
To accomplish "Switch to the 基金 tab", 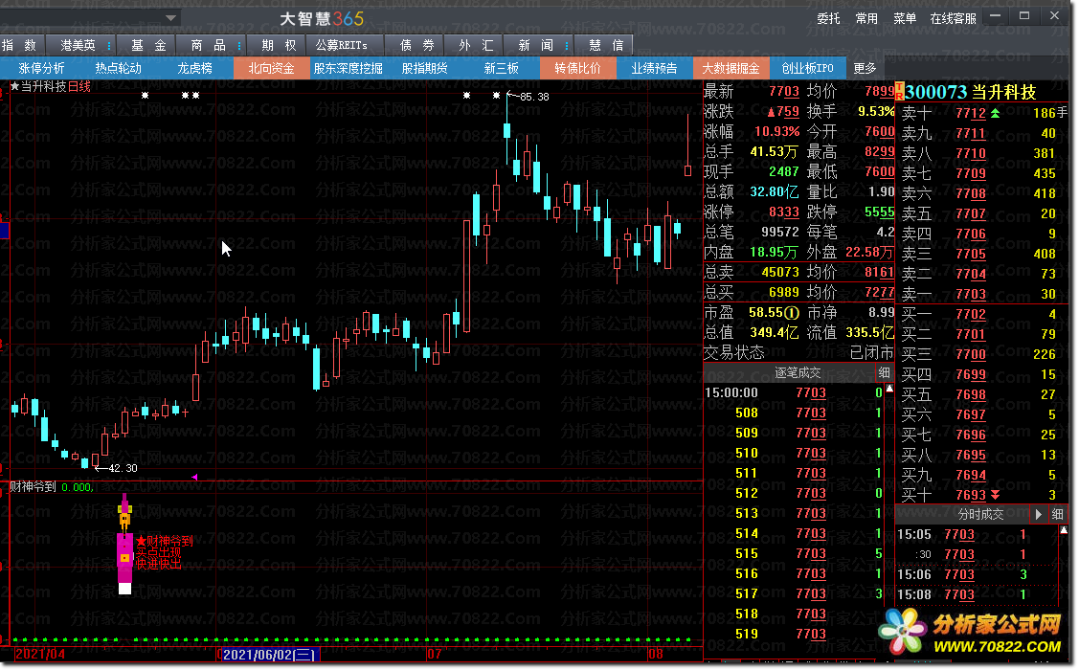I will [x=148, y=45].
